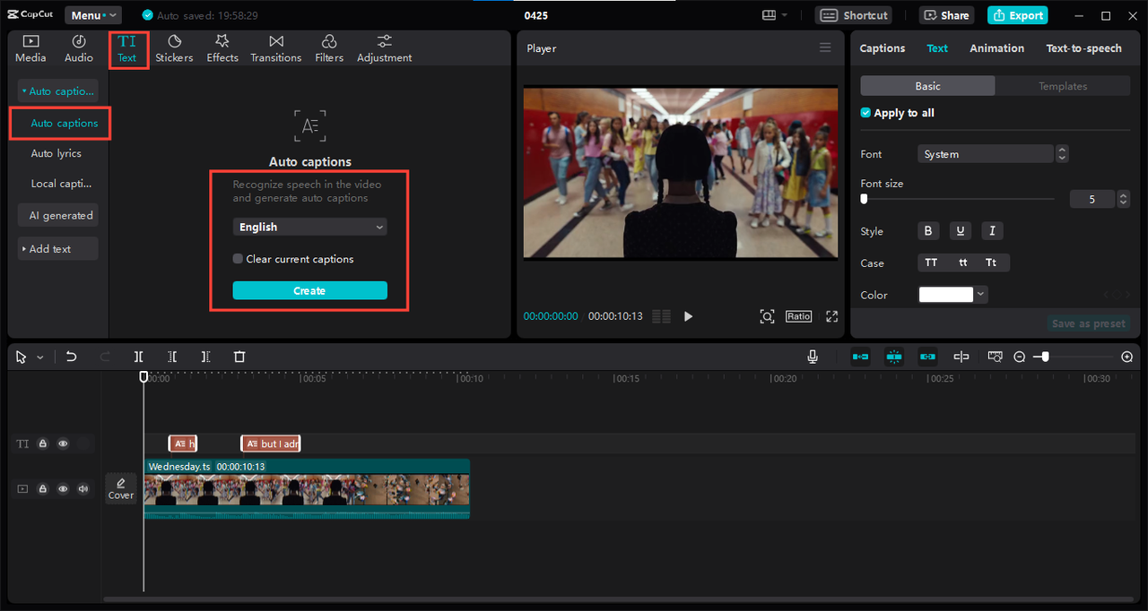Play the video preview
1148x611 pixels.
688,316
